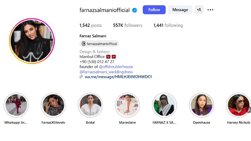Viewport: 251px width, 141px height.
Task: View the Bridal story highlight
Action: (90, 105)
